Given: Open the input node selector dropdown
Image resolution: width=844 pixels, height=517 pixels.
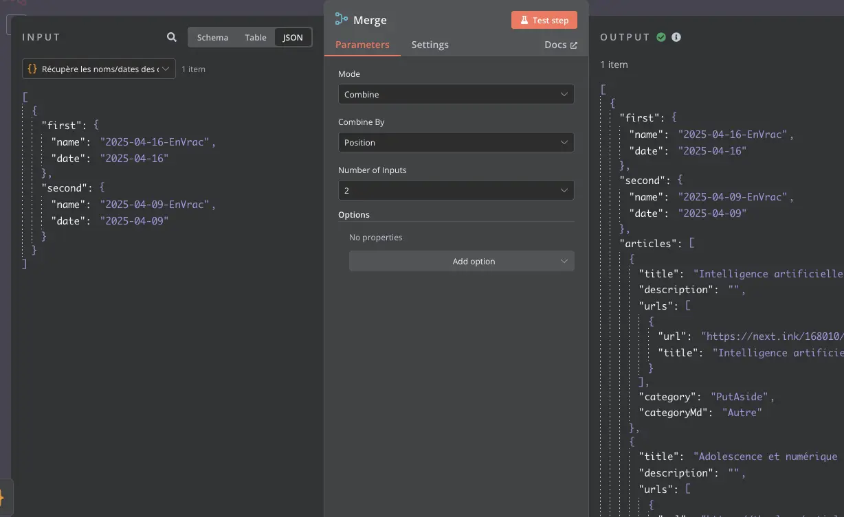Looking at the screenshot, I should click(x=99, y=69).
